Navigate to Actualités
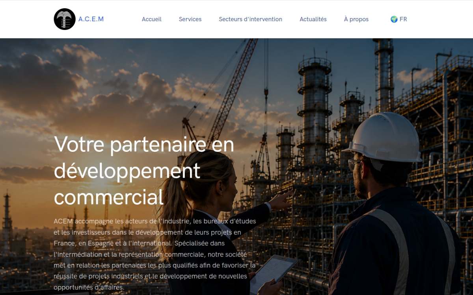The image size is (473, 295). click(313, 19)
